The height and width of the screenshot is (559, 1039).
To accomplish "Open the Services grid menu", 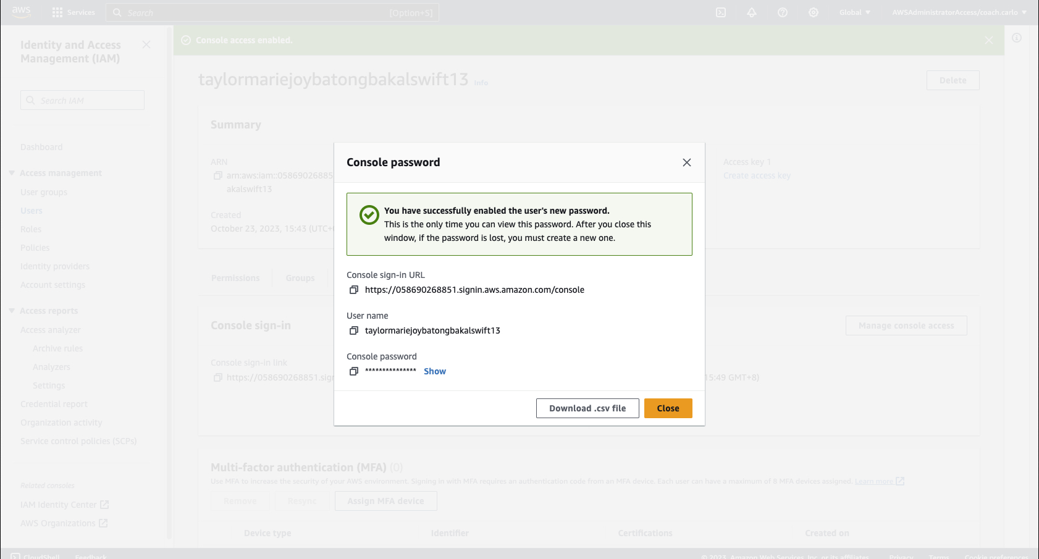I will (x=74, y=12).
